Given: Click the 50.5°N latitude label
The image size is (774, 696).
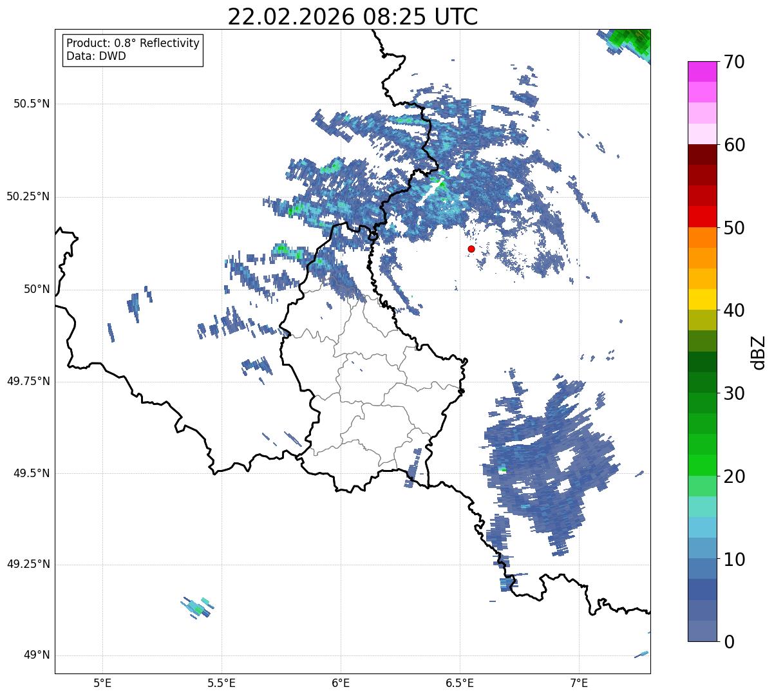Looking at the screenshot, I should (32, 104).
